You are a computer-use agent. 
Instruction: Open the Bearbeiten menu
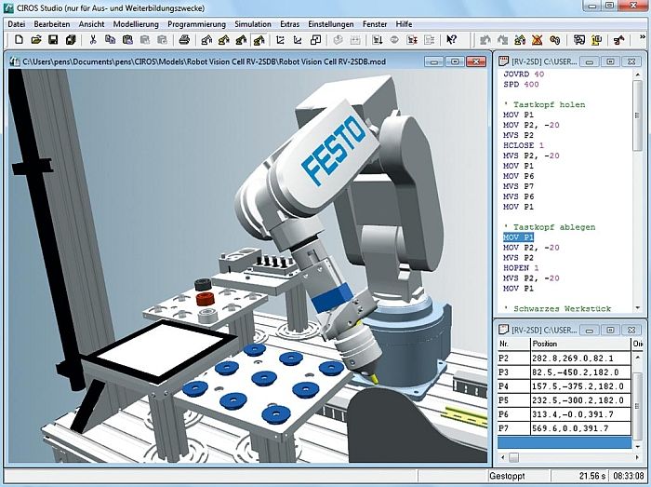point(52,24)
